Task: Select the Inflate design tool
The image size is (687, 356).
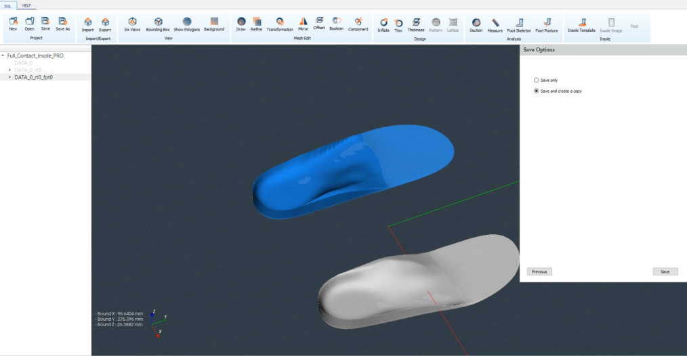Action: [x=383, y=23]
